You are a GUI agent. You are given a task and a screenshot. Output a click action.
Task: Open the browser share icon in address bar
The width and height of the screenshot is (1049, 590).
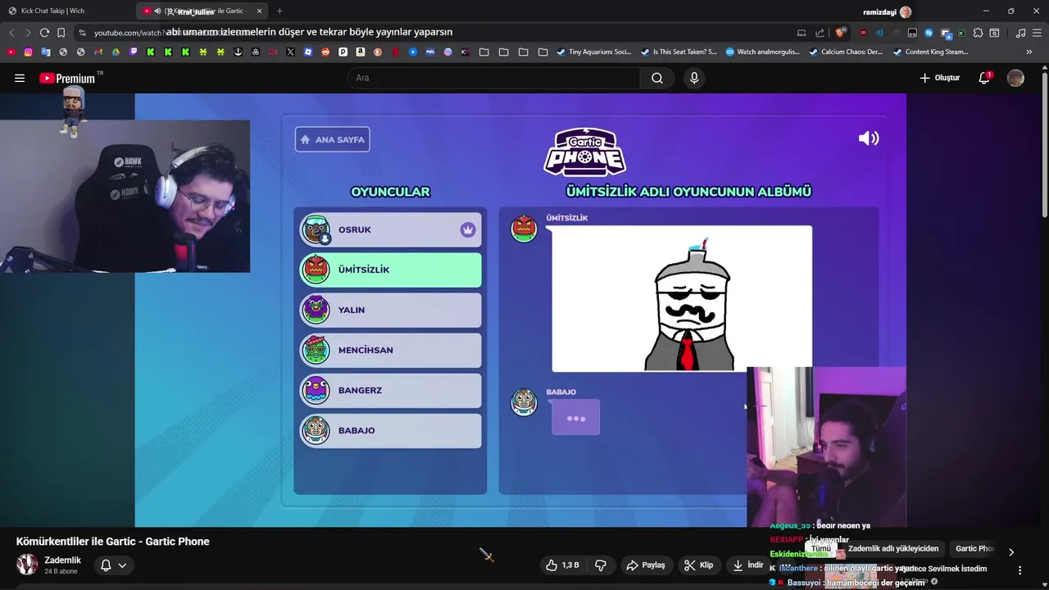click(x=820, y=33)
